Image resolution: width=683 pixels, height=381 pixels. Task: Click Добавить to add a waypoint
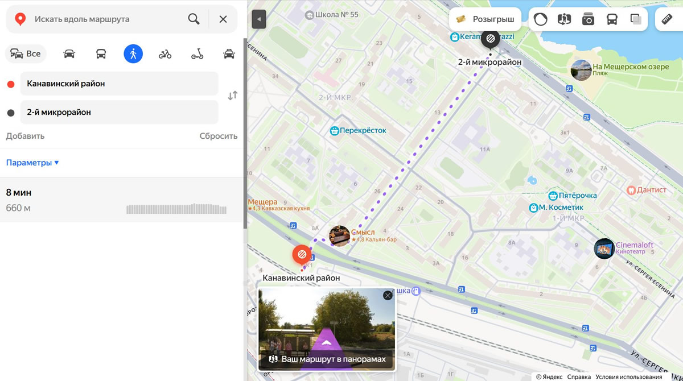25,136
